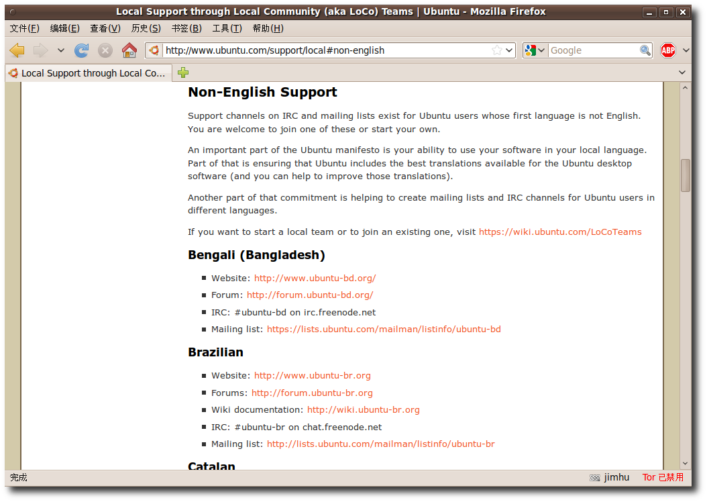Image resolution: width=707 pixels, height=502 pixels.
Task: Click the search magnifier icon
Action: click(x=645, y=50)
